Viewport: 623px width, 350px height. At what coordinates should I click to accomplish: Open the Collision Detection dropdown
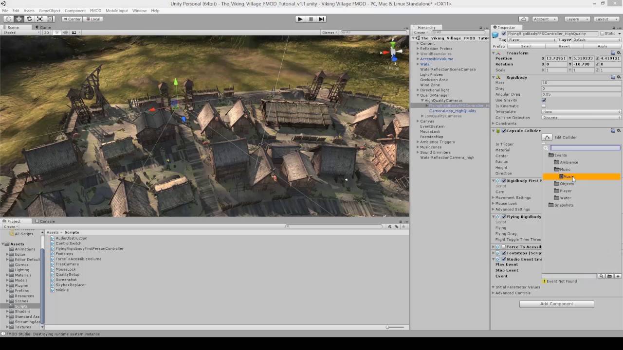(x=582, y=118)
